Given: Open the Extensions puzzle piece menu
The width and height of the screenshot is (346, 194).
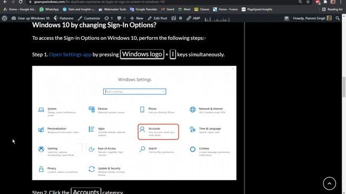Looking at the screenshot, I should (325, 2).
